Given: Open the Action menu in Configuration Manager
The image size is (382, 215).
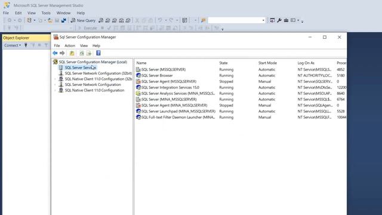Looking at the screenshot, I should pyautogui.click(x=70, y=45).
